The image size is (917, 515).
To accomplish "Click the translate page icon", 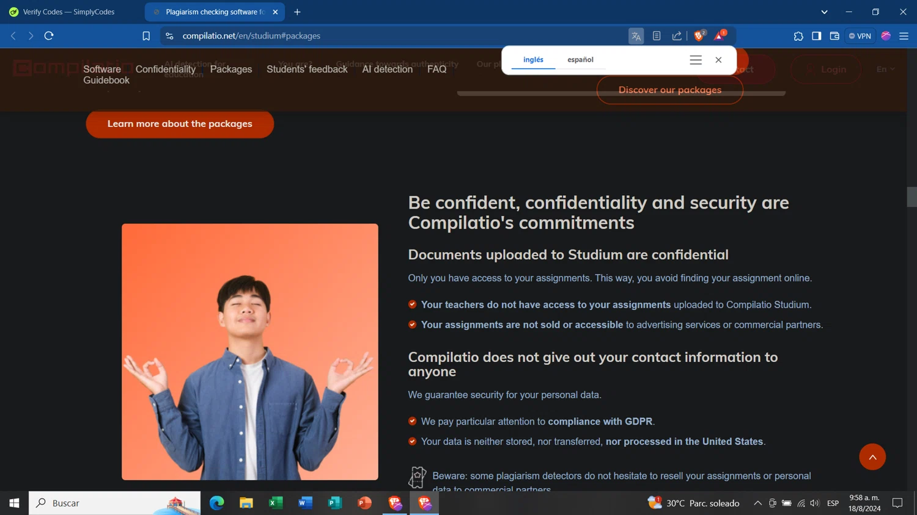I will click(636, 36).
